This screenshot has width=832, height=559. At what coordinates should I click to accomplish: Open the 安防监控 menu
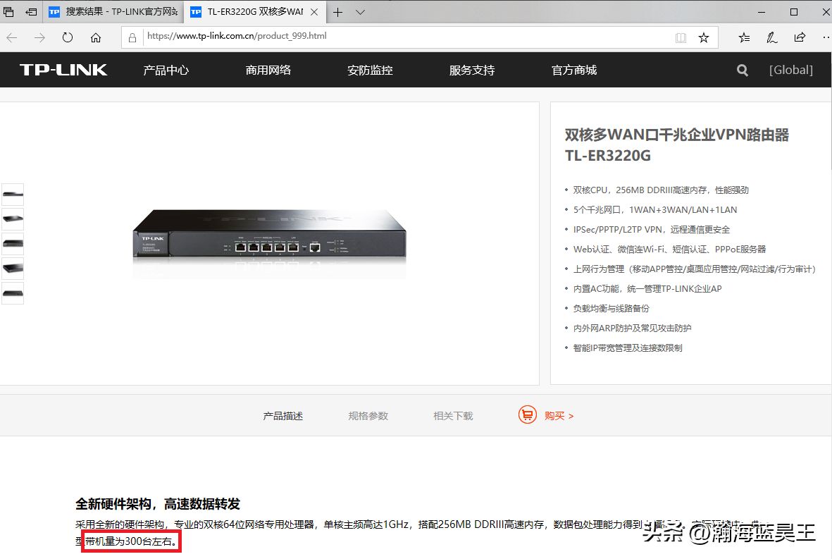click(370, 70)
